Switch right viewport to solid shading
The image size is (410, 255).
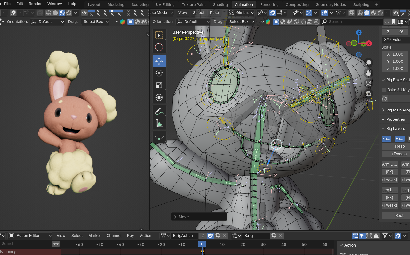coord(367,13)
